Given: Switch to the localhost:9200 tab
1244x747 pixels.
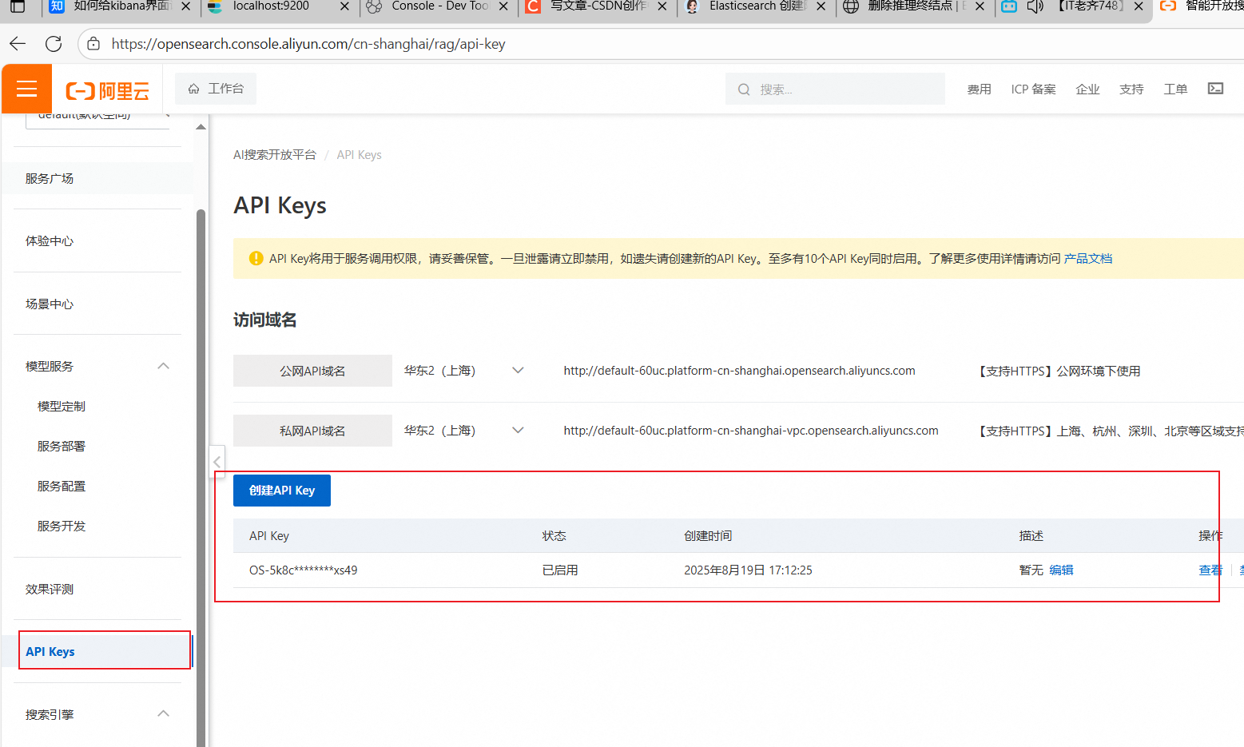Looking at the screenshot, I should (x=270, y=6).
